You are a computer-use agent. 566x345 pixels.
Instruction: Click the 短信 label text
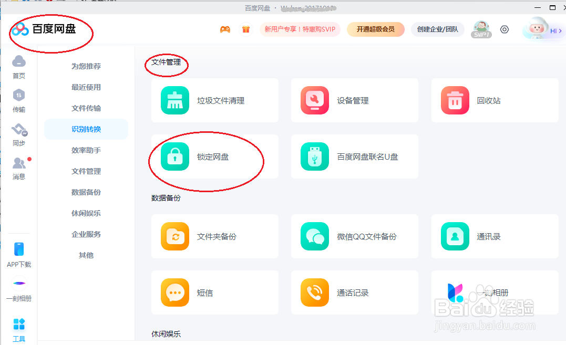tap(204, 292)
